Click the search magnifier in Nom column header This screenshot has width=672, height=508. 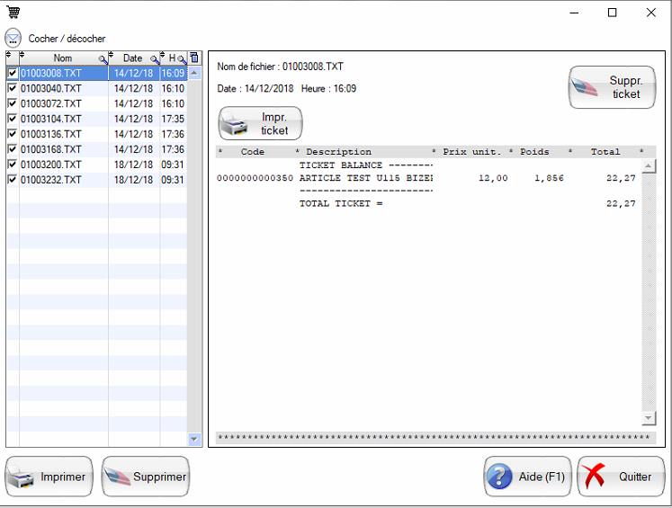[x=103, y=59]
